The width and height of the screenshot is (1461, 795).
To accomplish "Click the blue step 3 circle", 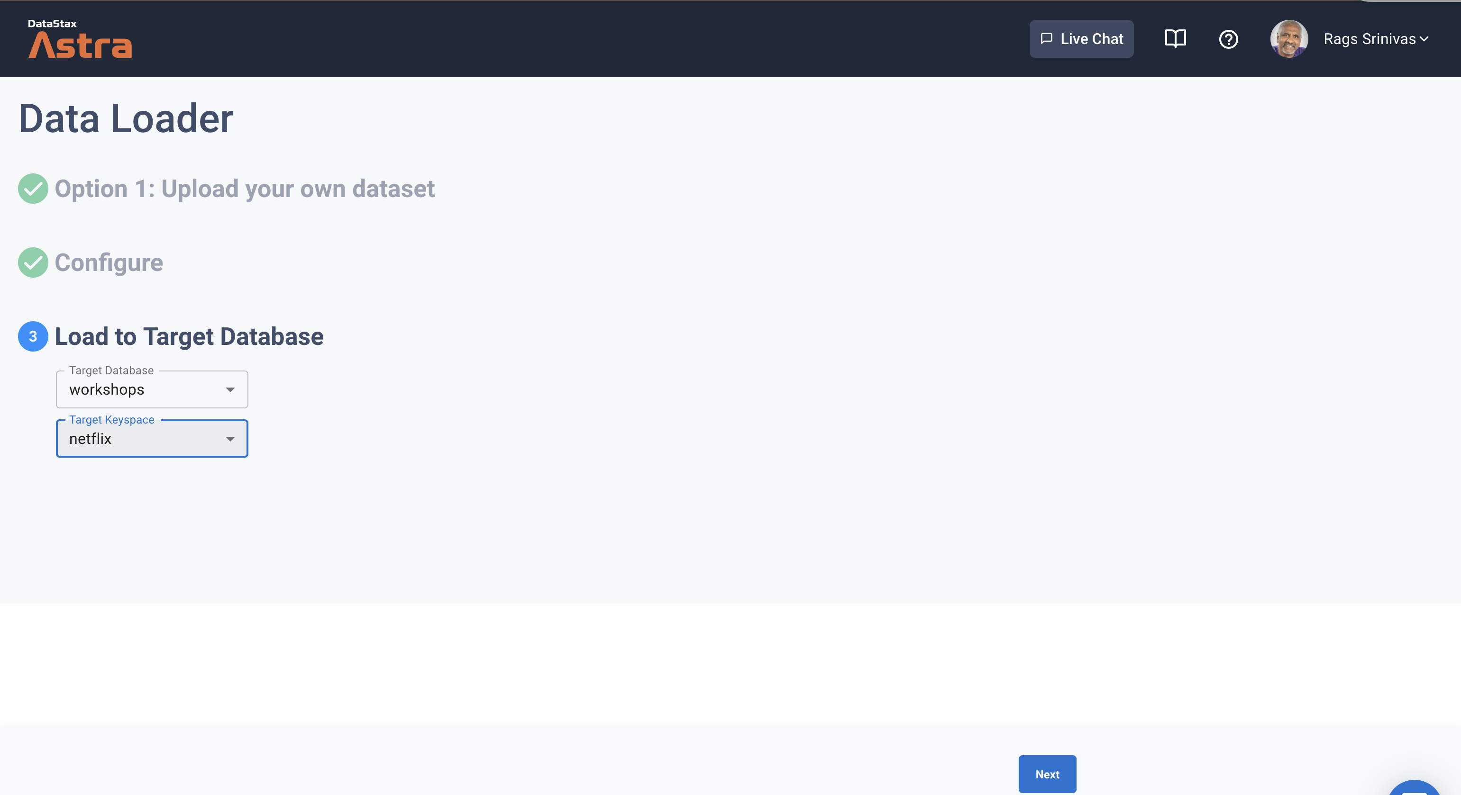I will click(x=33, y=336).
